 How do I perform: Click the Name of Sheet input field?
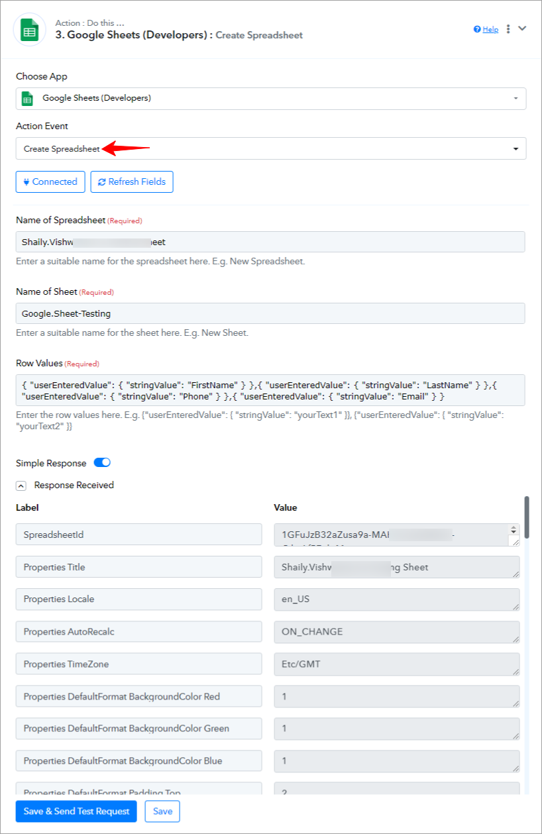coord(270,313)
